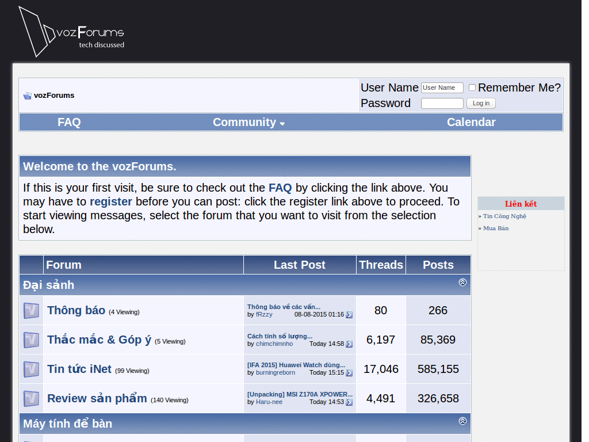Open the Calendar navigation item
The image size is (589, 442).
[x=471, y=122]
